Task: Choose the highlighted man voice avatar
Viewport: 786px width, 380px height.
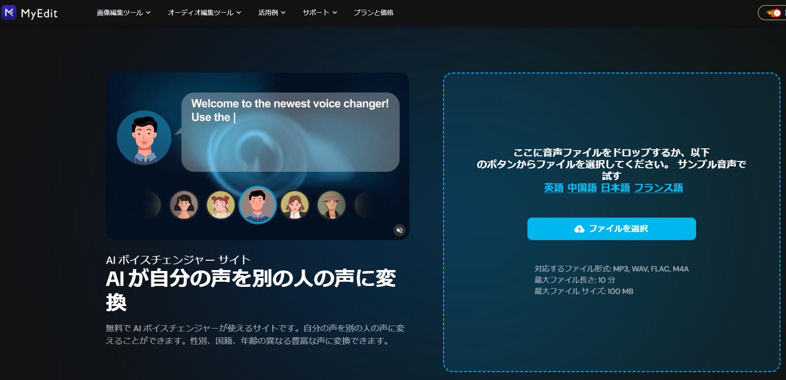Action: [x=257, y=205]
